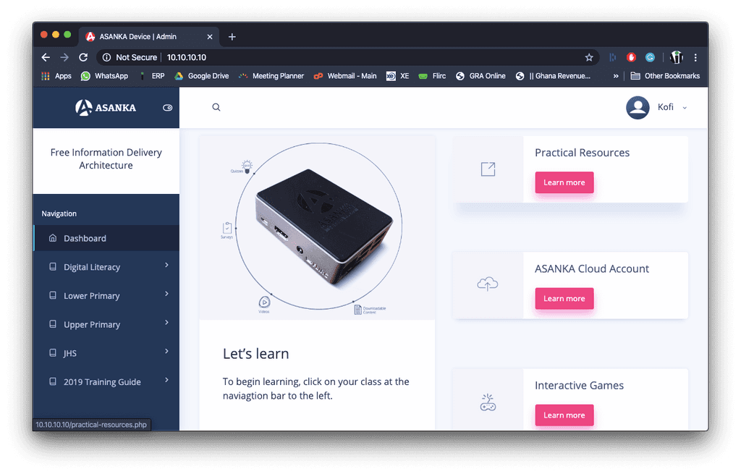Click Learn more under ASANKA Cloud Account
The image size is (741, 474).
click(564, 299)
